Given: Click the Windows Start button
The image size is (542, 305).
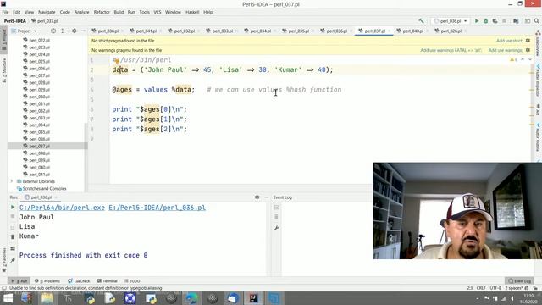Looking at the screenshot, I should pyautogui.click(x=8, y=298).
